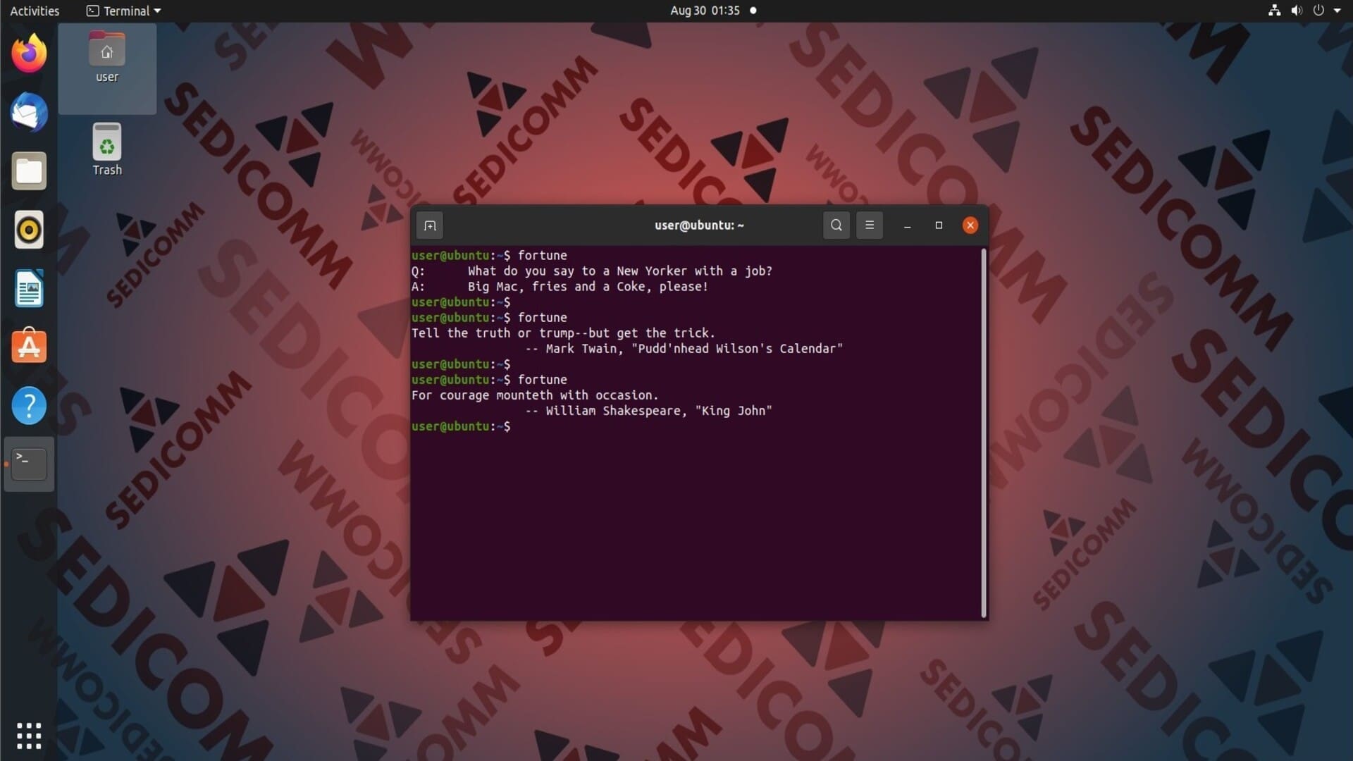Open the Help icon in the dock
Viewport: 1353px width, 761px height.
(x=29, y=406)
